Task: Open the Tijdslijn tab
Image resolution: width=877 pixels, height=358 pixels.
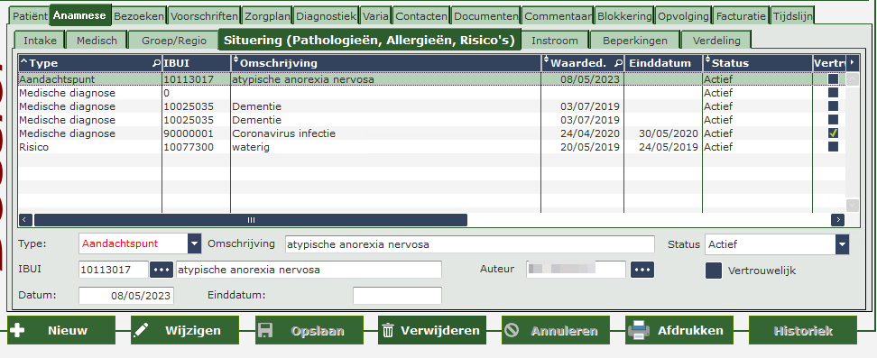Action: pos(792,16)
